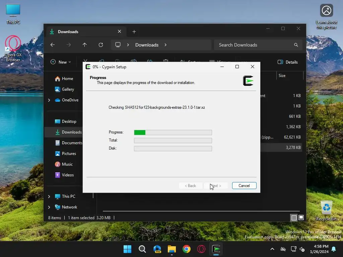Launch Google Chrome from the taskbar
The width and height of the screenshot is (343, 257).
pyautogui.click(x=186, y=249)
